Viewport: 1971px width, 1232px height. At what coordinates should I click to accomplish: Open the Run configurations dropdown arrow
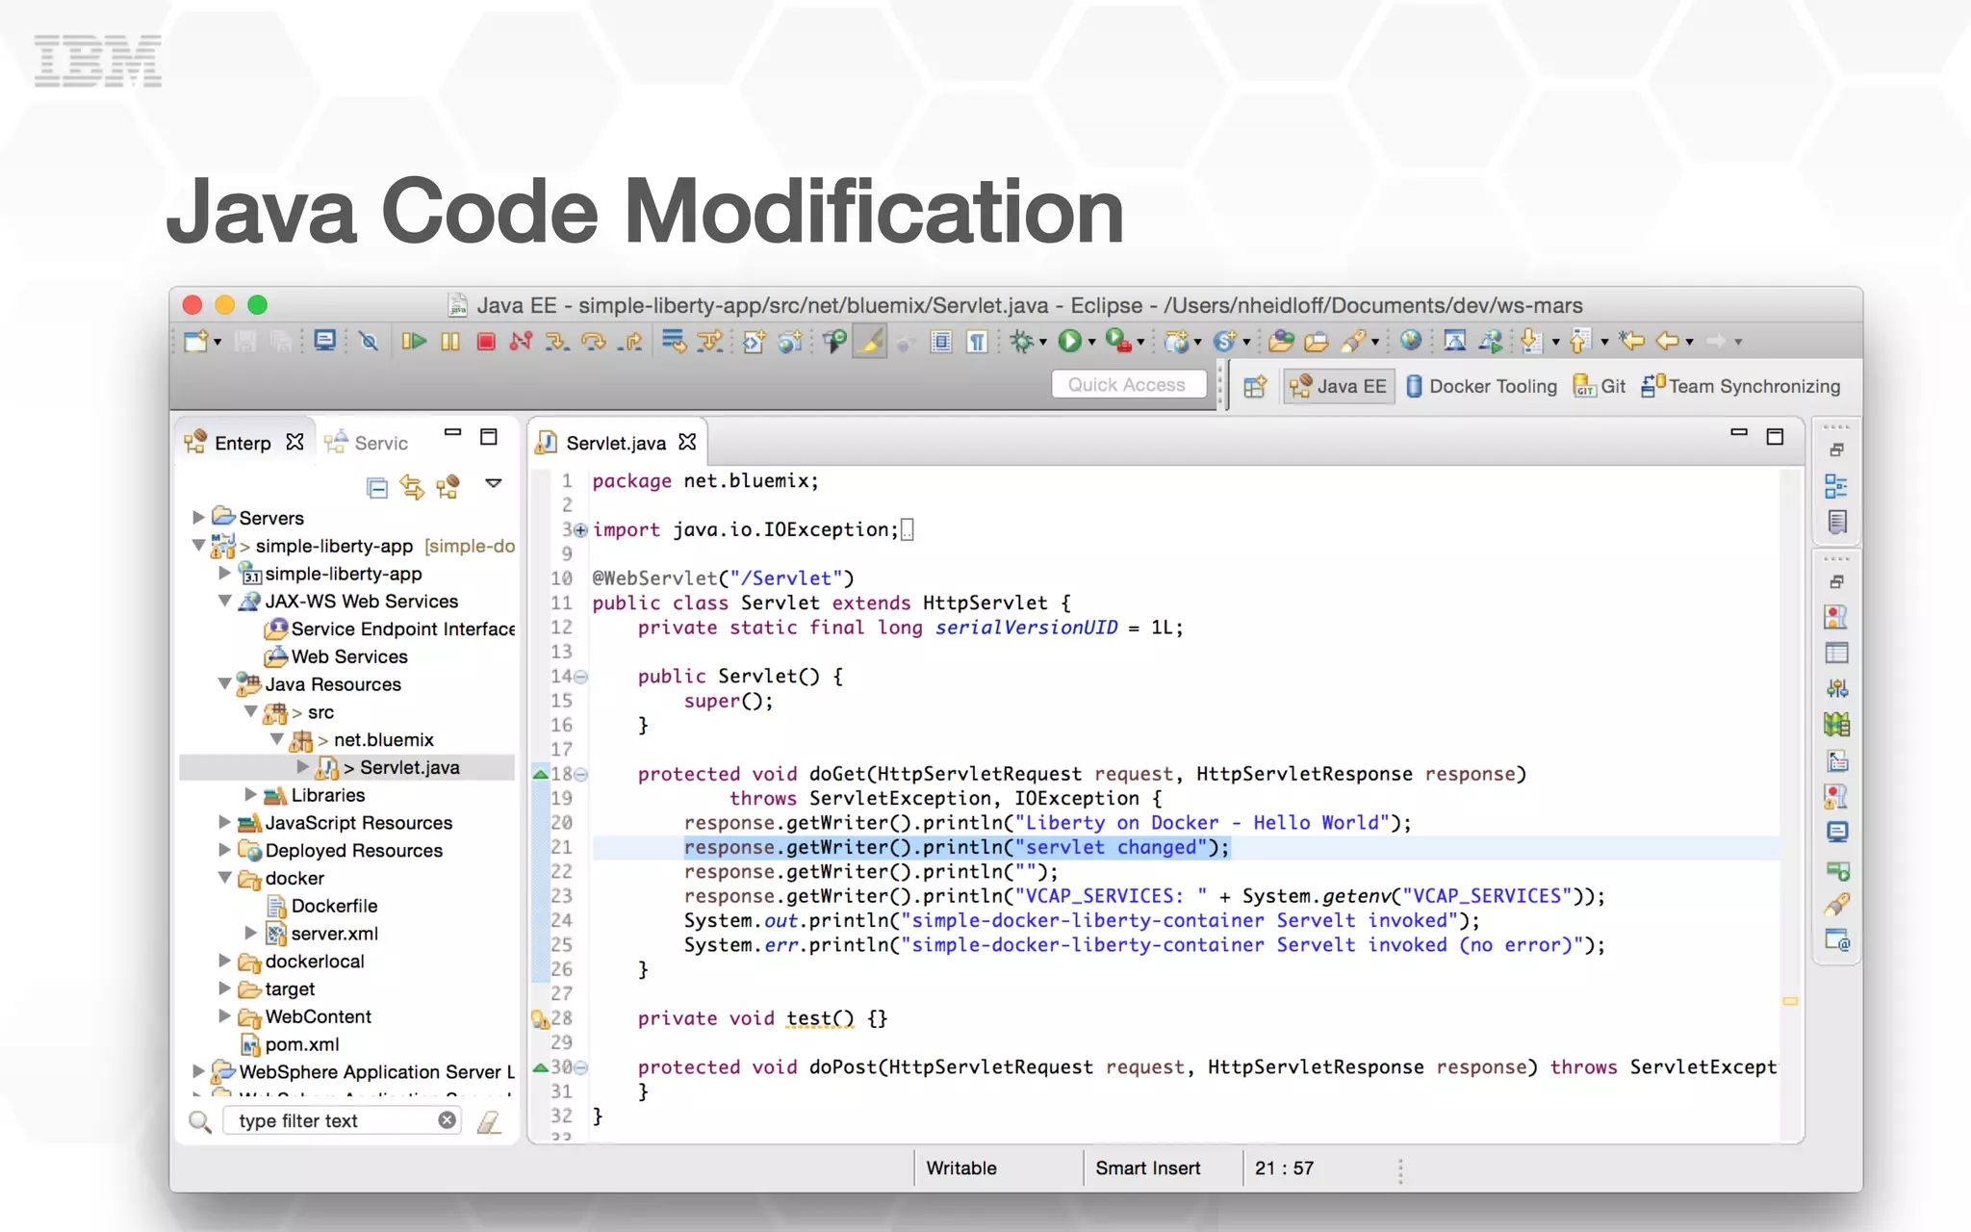coord(1091,343)
